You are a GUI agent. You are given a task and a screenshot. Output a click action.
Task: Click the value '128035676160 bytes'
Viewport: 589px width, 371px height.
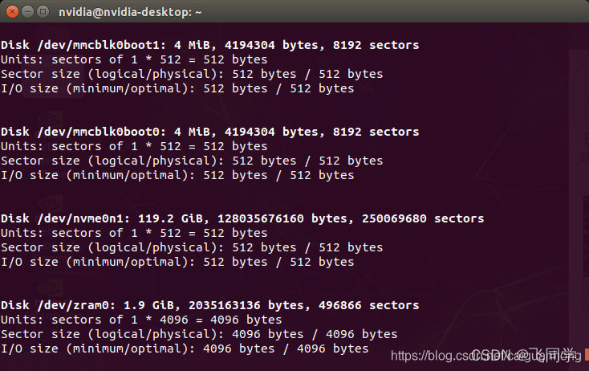click(282, 218)
